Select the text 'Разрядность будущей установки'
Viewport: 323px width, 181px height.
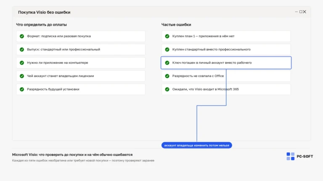pos(53,89)
